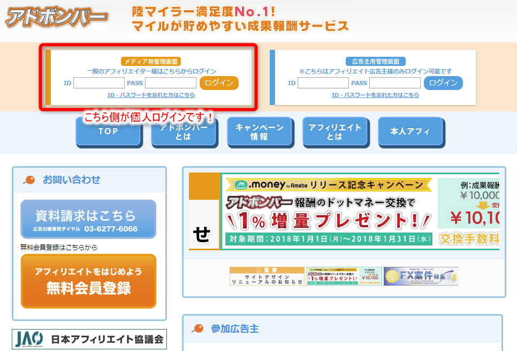Image resolution: width=517 pixels, height=351 pixels.
Task: Open キャンペーン情報 menu item
Action: [x=260, y=132]
